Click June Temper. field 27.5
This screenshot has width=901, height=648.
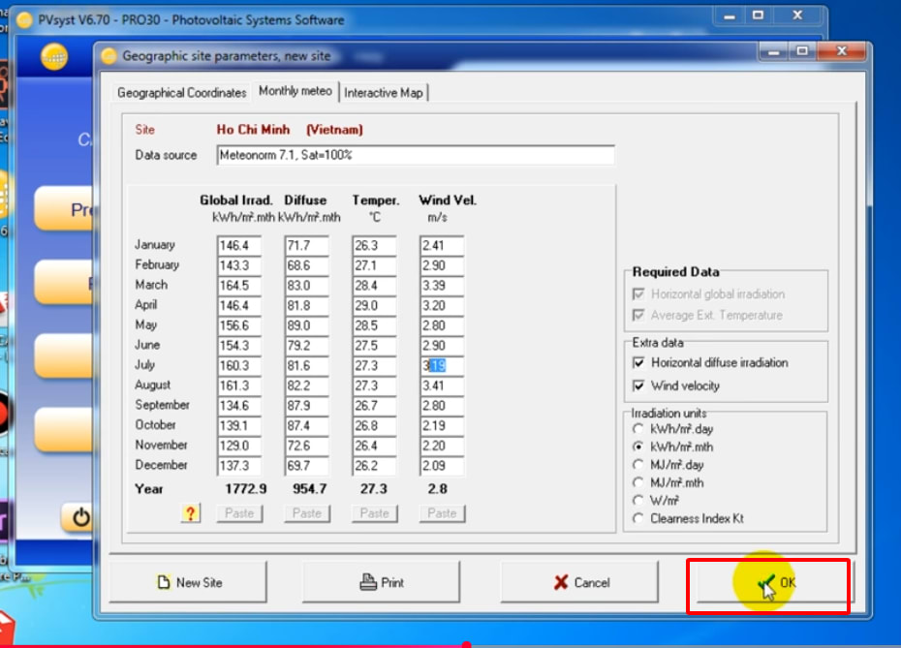[x=374, y=345]
